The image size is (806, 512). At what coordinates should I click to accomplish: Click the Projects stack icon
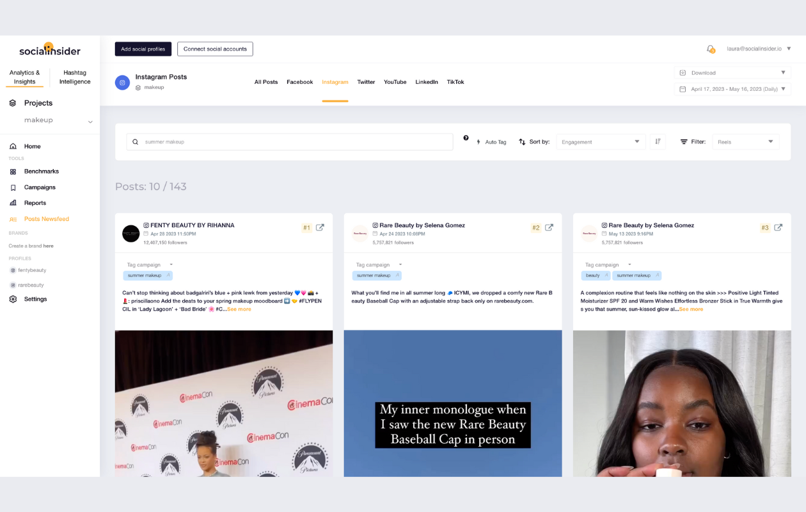point(13,103)
